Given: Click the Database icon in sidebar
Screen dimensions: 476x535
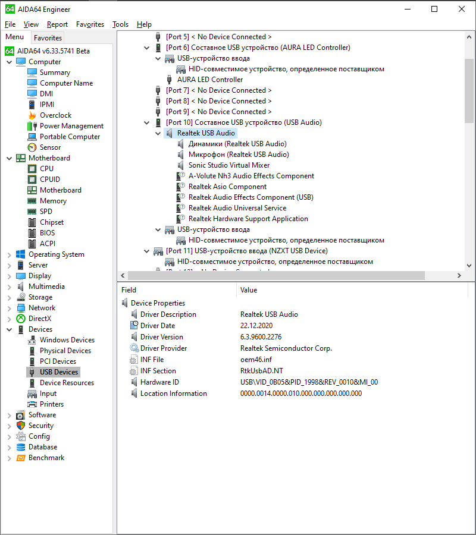Looking at the screenshot, I should (21, 447).
